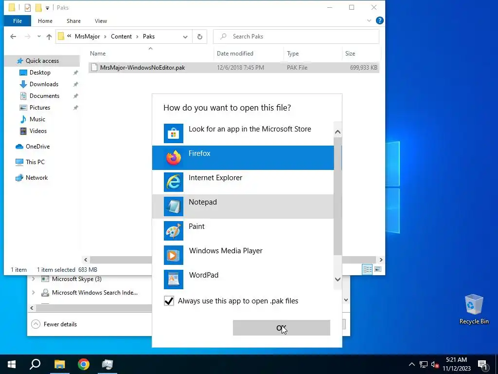Pick the Notepad app icon
The width and height of the screenshot is (498, 374).
coord(174,206)
